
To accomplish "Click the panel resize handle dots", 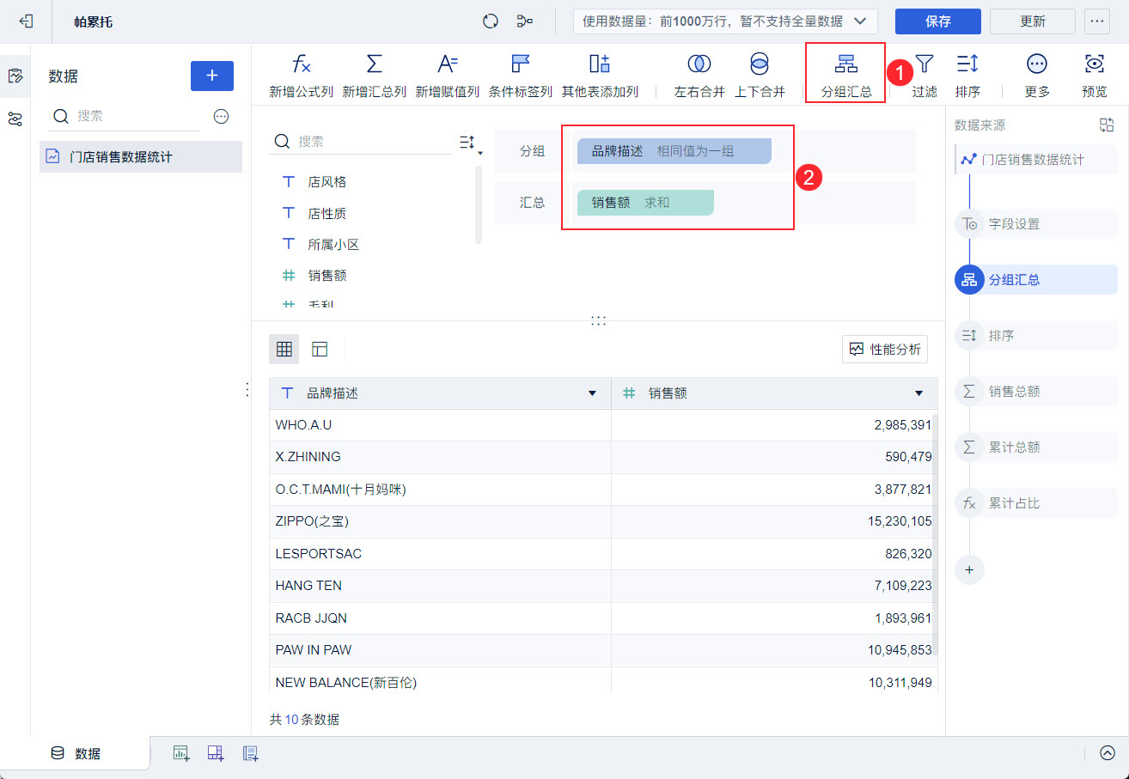I will pos(598,320).
